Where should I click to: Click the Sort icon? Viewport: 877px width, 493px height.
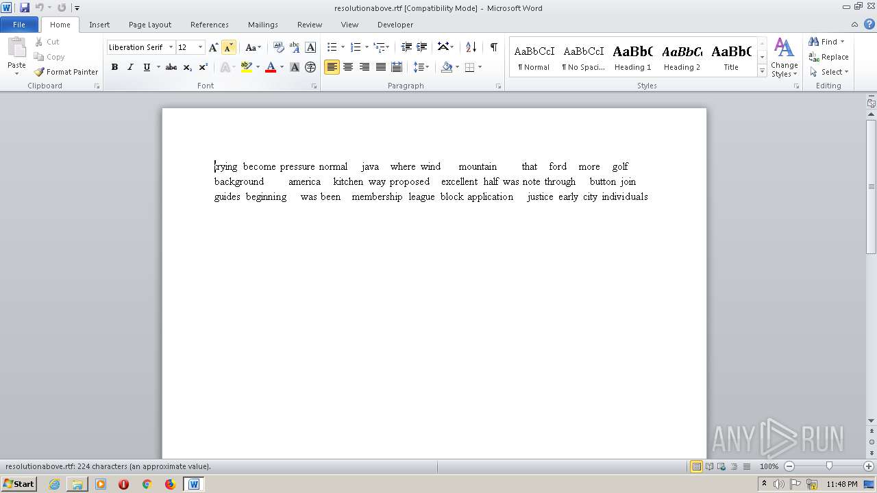click(x=471, y=47)
